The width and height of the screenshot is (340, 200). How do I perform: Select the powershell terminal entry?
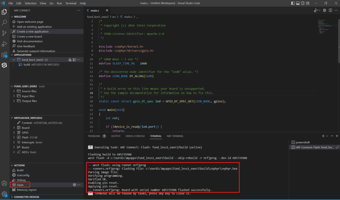tap(302, 142)
